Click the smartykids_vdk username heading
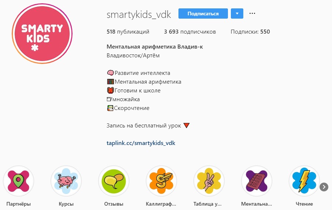This screenshot has height=210, width=332. click(x=139, y=15)
